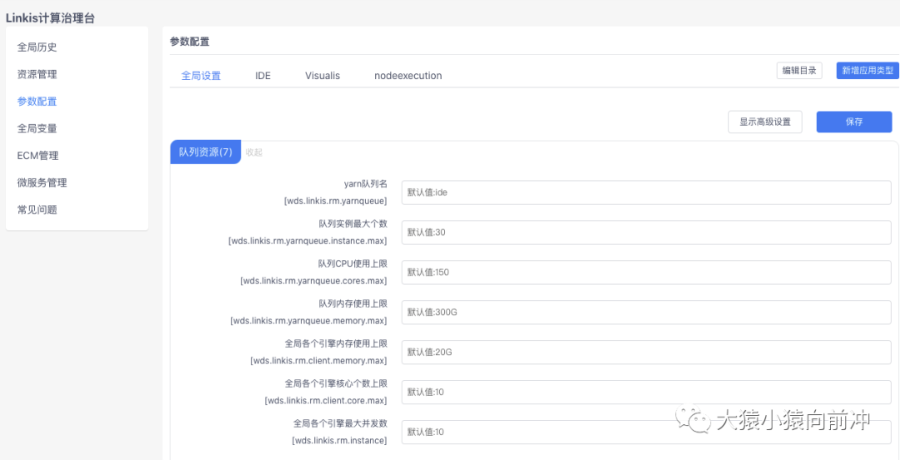Viewport: 900px width, 460px height.
Task: Click the 保存 button
Action: 854,122
